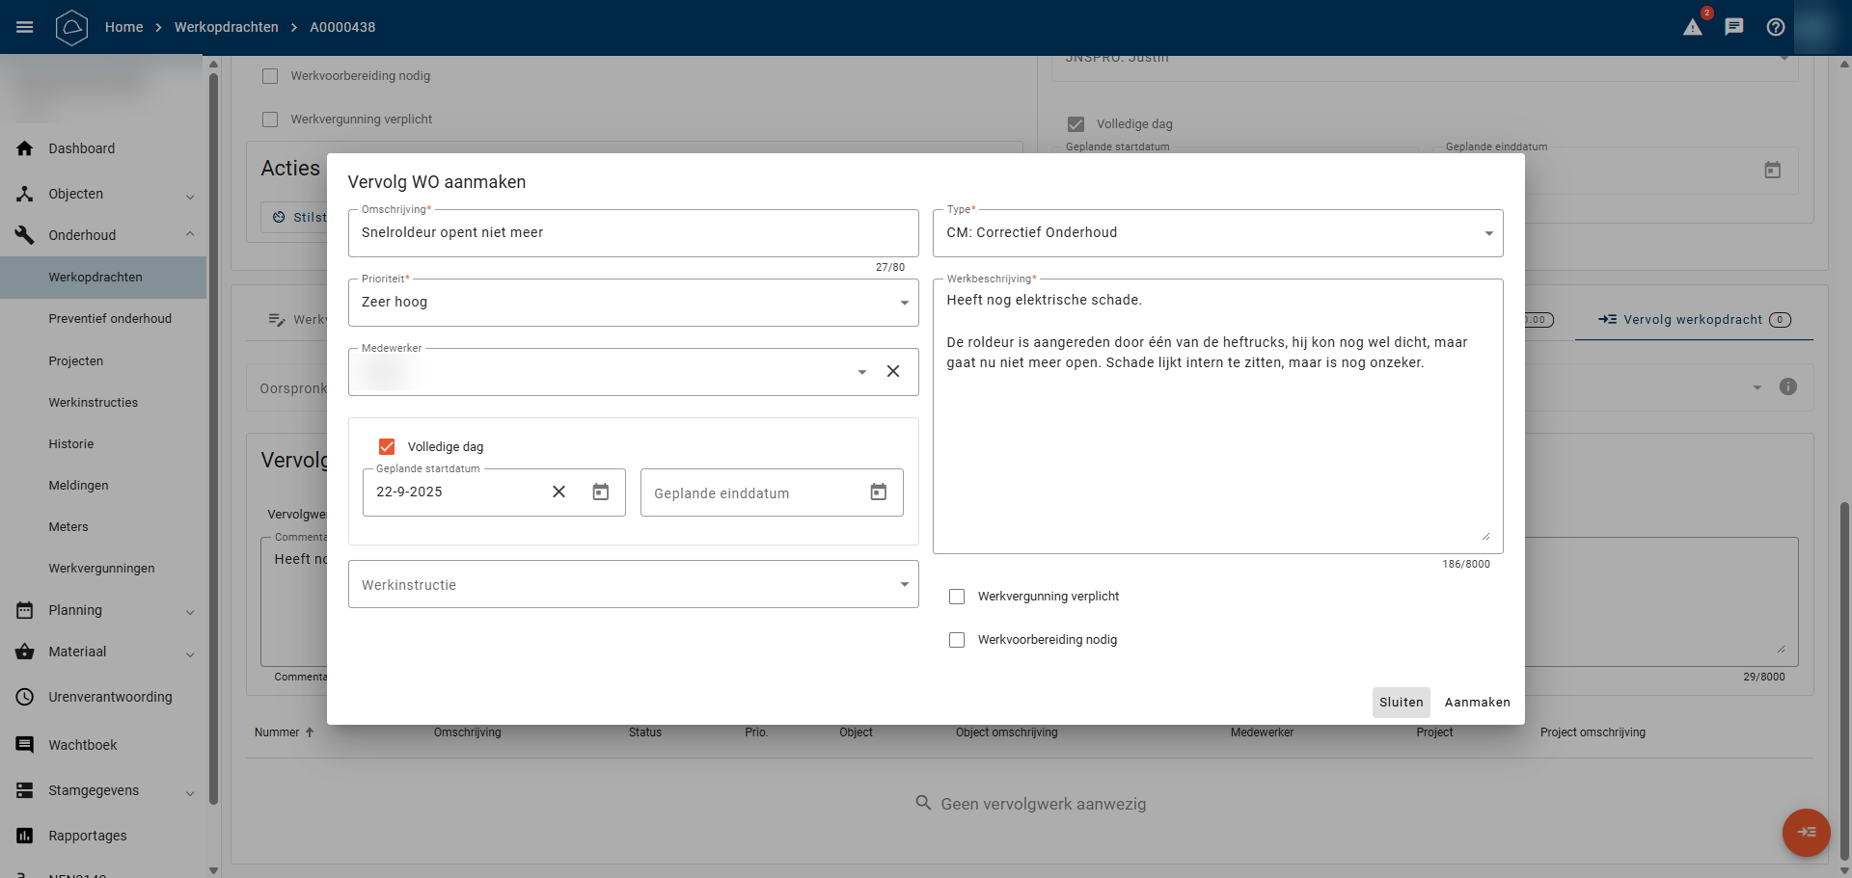The height and width of the screenshot is (878, 1852).
Task: Open calendar for Geplande startdatum
Action: (x=601, y=492)
